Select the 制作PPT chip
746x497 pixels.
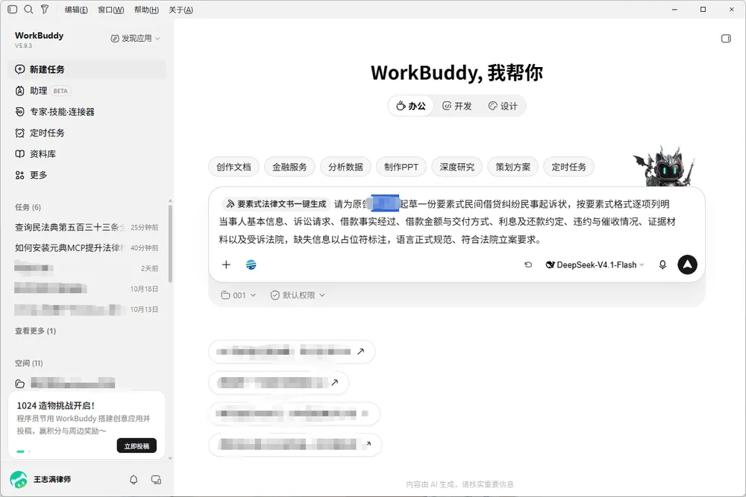[401, 167]
